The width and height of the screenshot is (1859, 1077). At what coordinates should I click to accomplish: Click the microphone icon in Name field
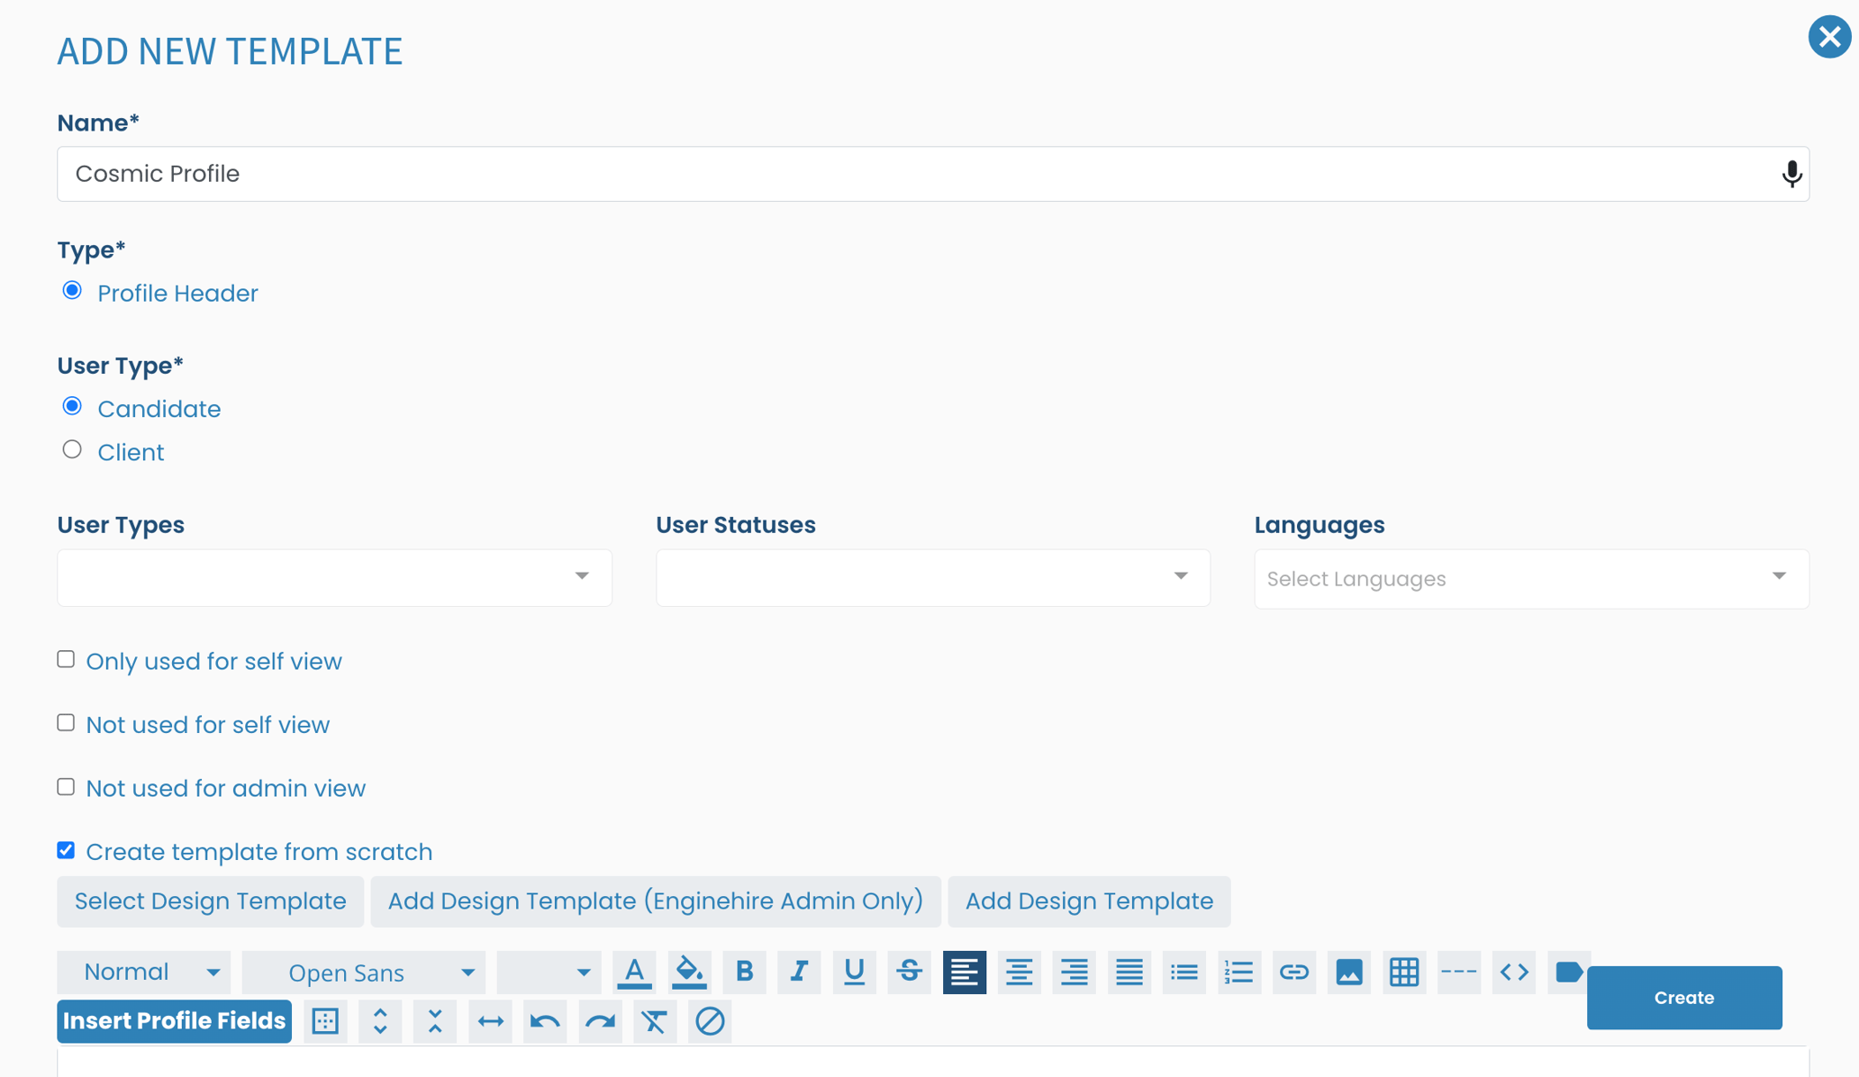point(1791,174)
